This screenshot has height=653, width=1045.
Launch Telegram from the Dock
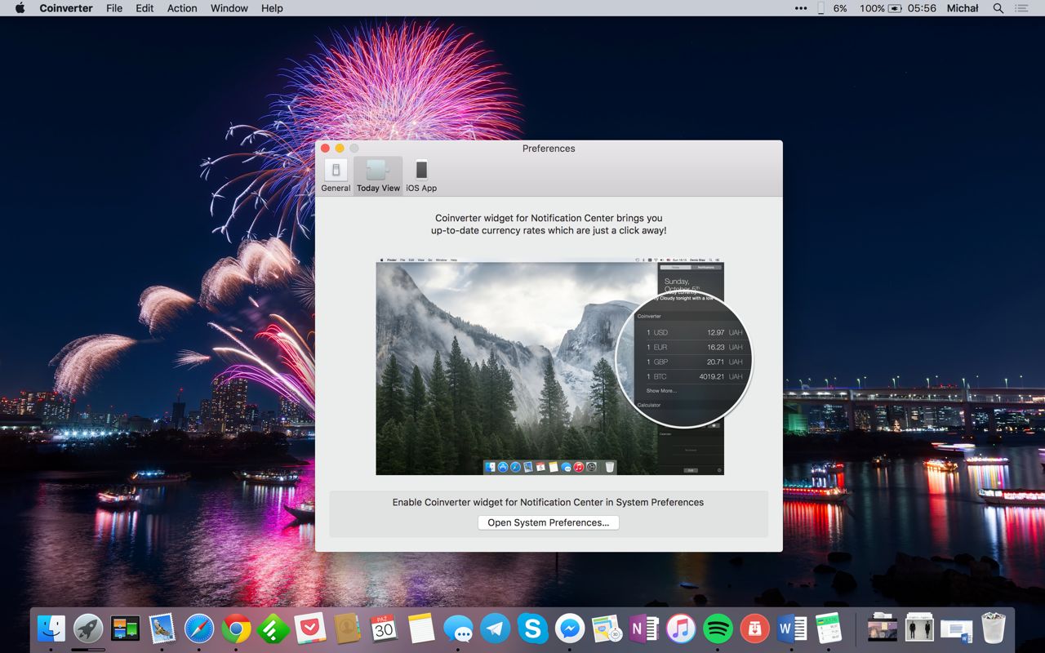[x=495, y=629]
